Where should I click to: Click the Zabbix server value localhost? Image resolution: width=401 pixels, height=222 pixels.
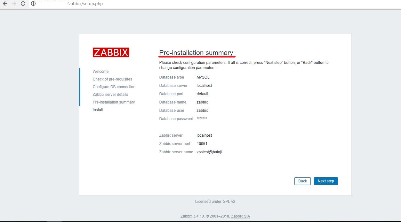(x=204, y=135)
